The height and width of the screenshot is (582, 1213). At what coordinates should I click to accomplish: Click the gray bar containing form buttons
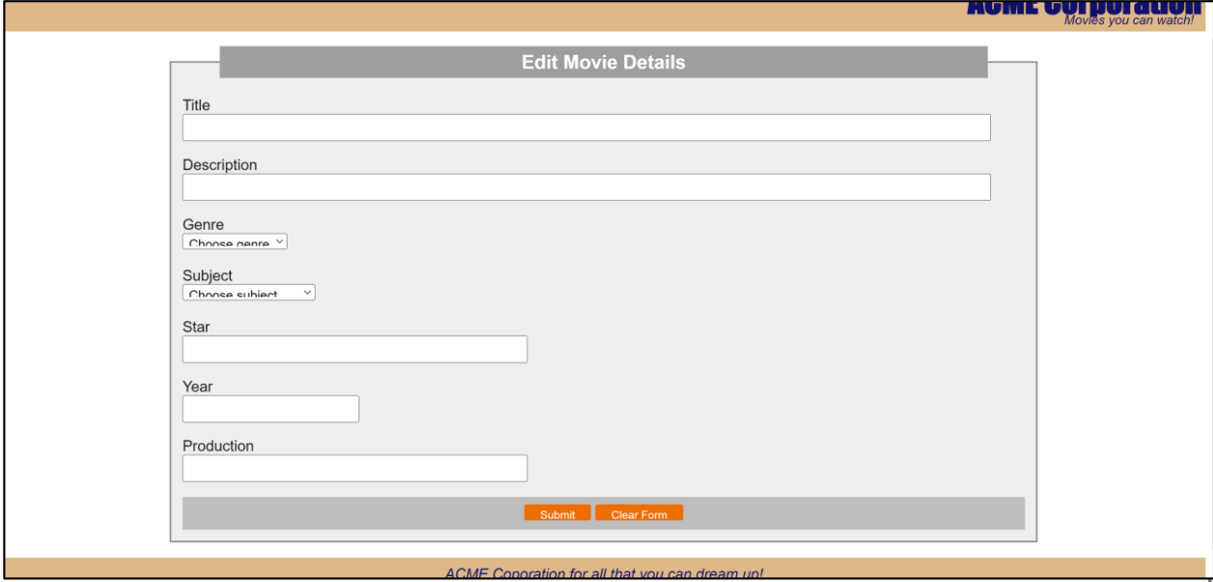point(338,513)
